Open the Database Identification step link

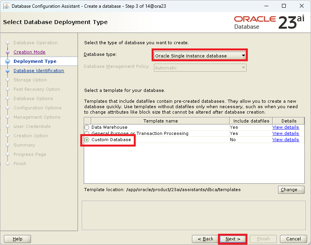pyautogui.click(x=39, y=71)
